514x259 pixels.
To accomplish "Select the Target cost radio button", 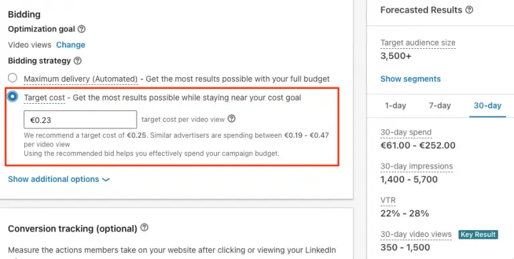I will click(x=13, y=97).
